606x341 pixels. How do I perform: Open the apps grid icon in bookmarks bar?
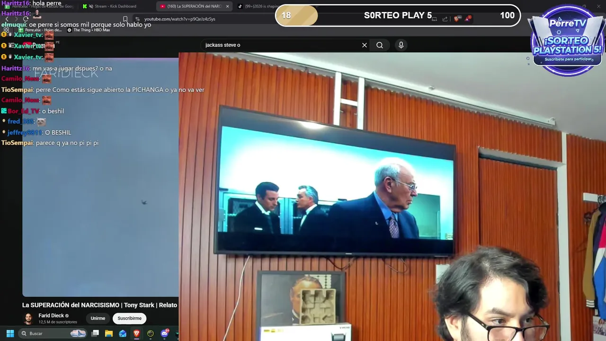point(6,30)
